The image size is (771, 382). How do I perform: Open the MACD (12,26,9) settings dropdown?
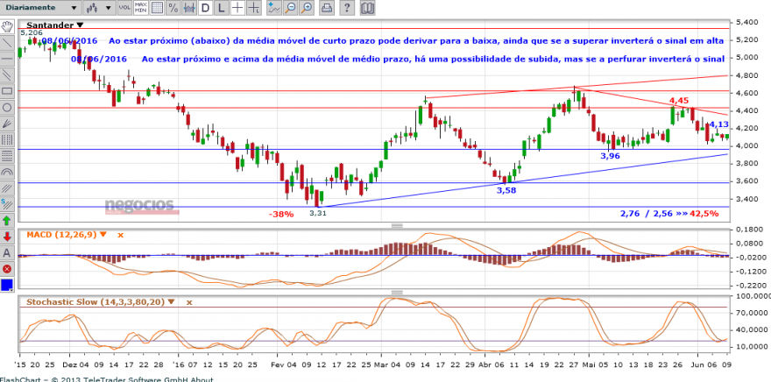click(103, 235)
